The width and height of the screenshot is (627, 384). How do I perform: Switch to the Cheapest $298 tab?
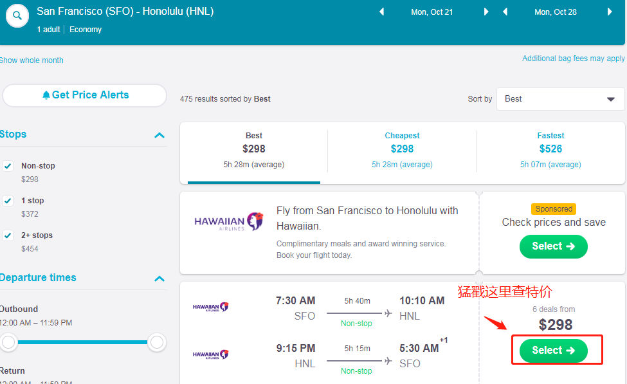click(402, 153)
